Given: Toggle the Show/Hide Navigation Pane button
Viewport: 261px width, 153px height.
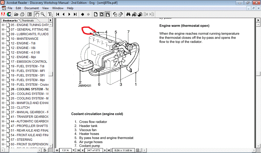Looking at the screenshot, I should point(30,14).
